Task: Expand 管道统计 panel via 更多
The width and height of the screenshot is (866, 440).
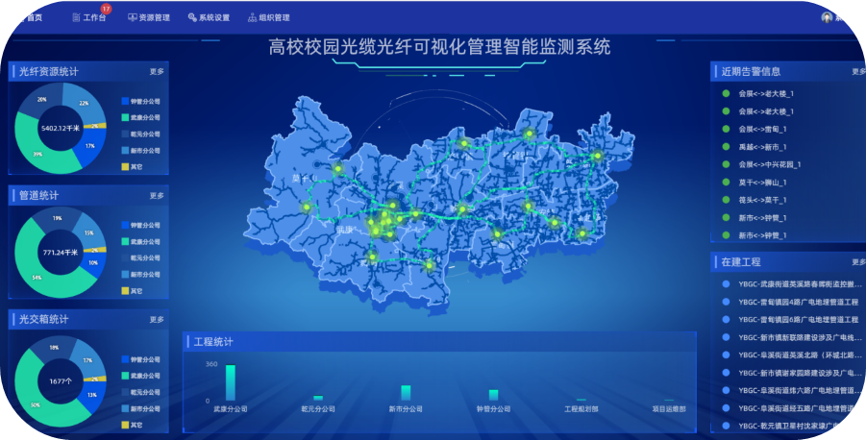Action: tap(157, 195)
